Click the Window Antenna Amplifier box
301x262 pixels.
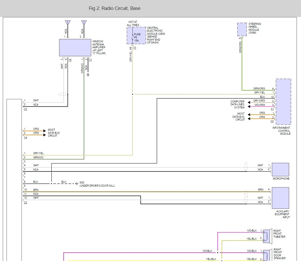click(75, 48)
